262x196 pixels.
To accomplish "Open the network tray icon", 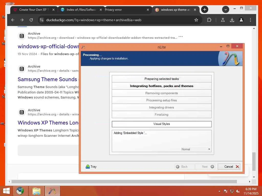I will pyautogui.click(x=232, y=191).
